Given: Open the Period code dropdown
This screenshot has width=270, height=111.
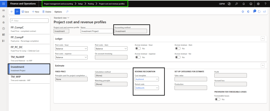Looking at the screenshot, I should pyautogui.click(x=147, y=88).
